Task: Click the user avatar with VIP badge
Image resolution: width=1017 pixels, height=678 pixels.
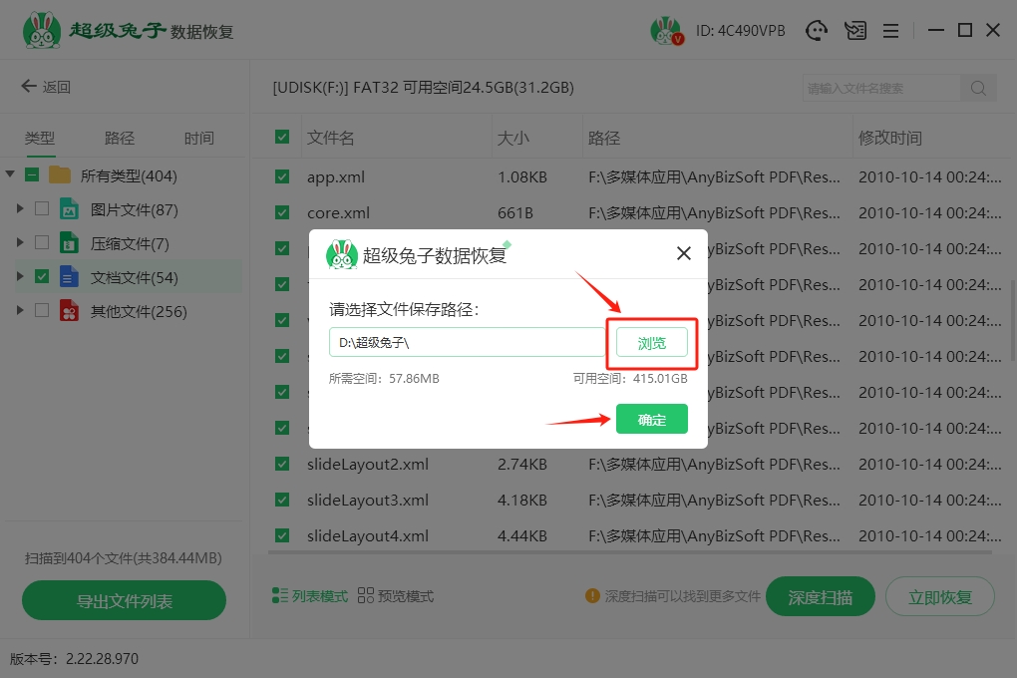Action: (x=665, y=31)
